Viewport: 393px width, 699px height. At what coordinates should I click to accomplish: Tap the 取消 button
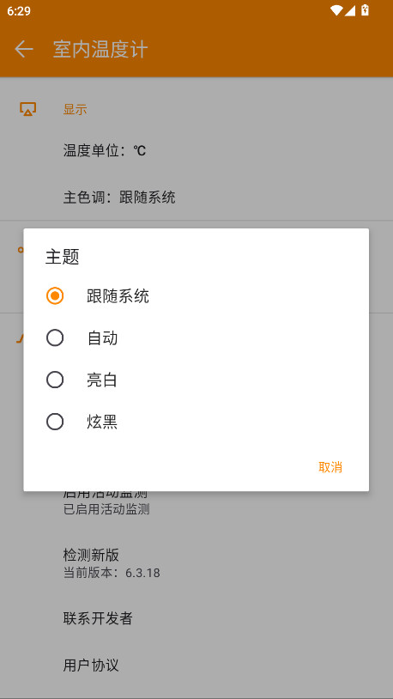pyautogui.click(x=330, y=467)
